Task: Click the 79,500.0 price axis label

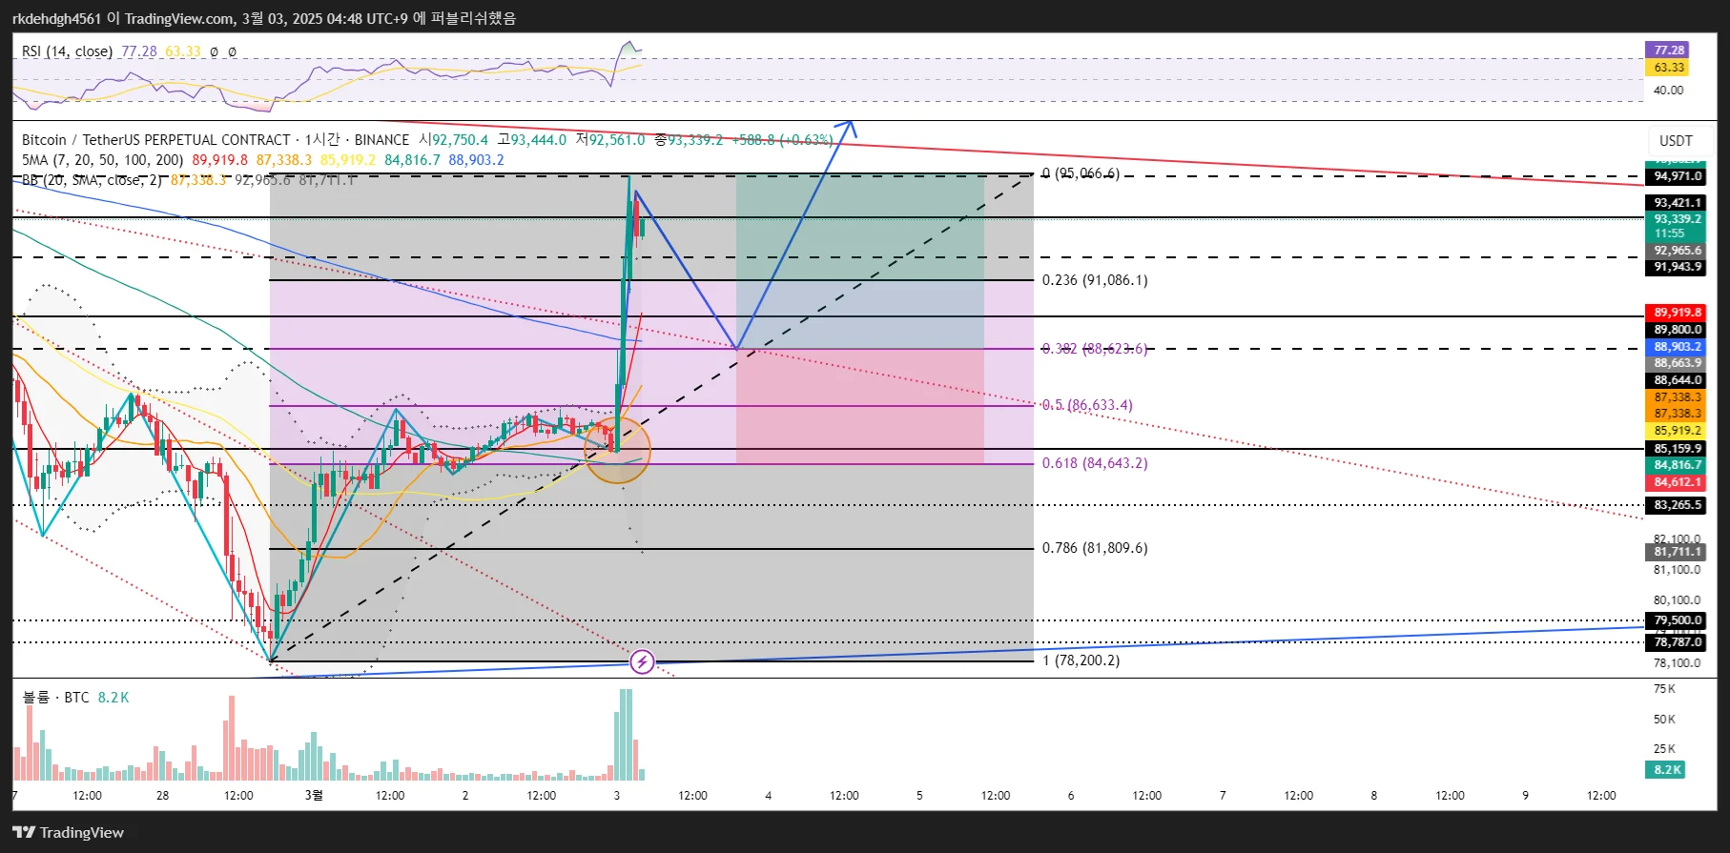Action: 1677,620
